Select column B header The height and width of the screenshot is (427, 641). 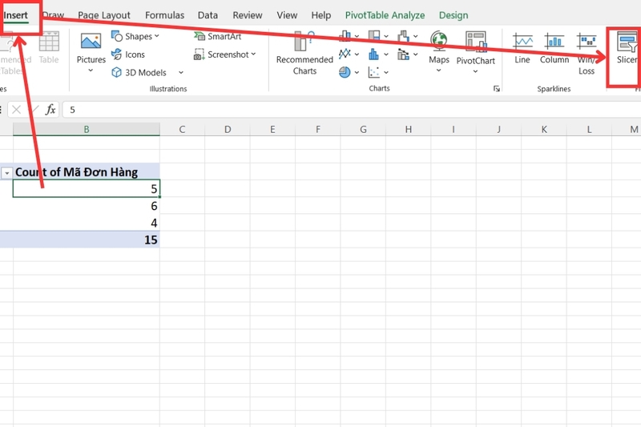click(87, 130)
